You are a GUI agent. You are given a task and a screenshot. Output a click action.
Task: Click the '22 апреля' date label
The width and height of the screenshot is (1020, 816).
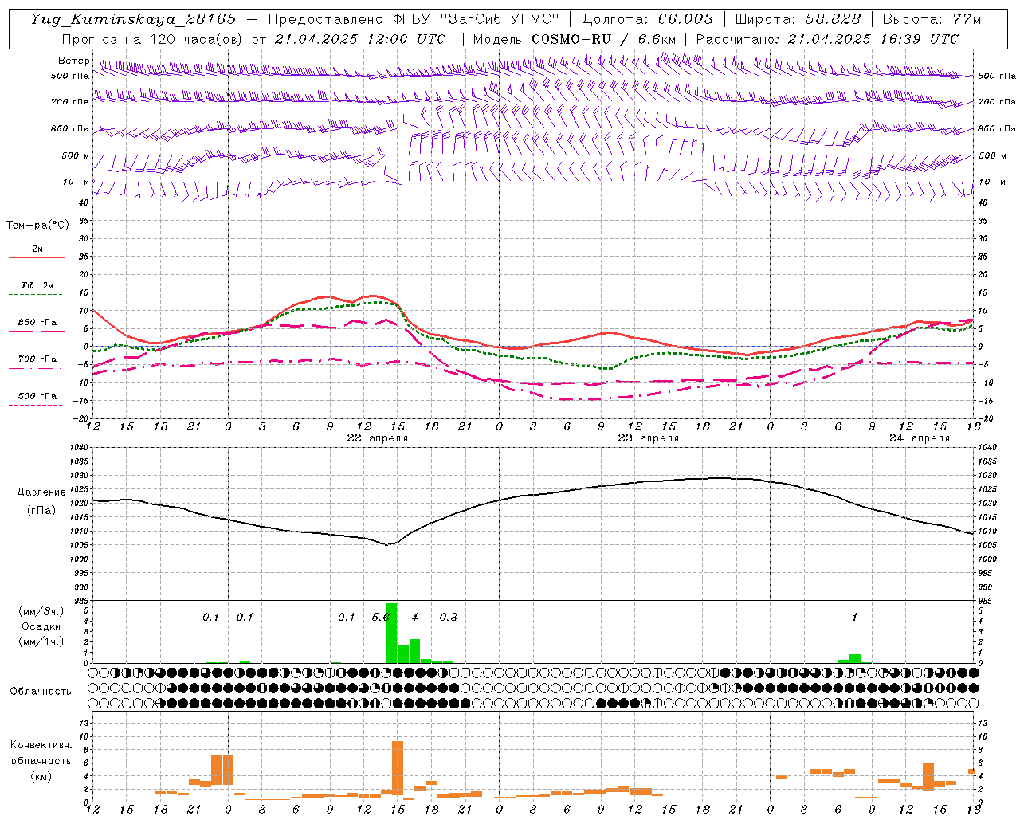click(x=377, y=437)
